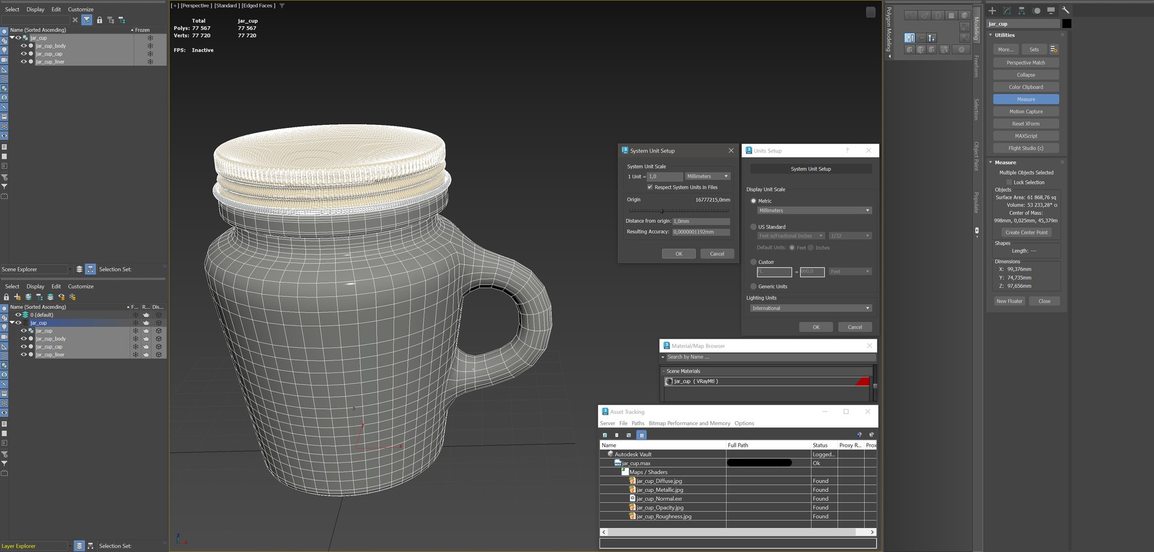Click the Perspective Match utility button
The image size is (1154, 552).
pos(1026,62)
